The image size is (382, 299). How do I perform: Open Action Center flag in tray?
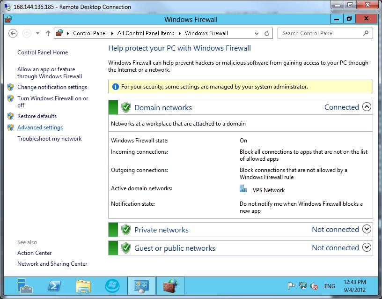click(291, 286)
